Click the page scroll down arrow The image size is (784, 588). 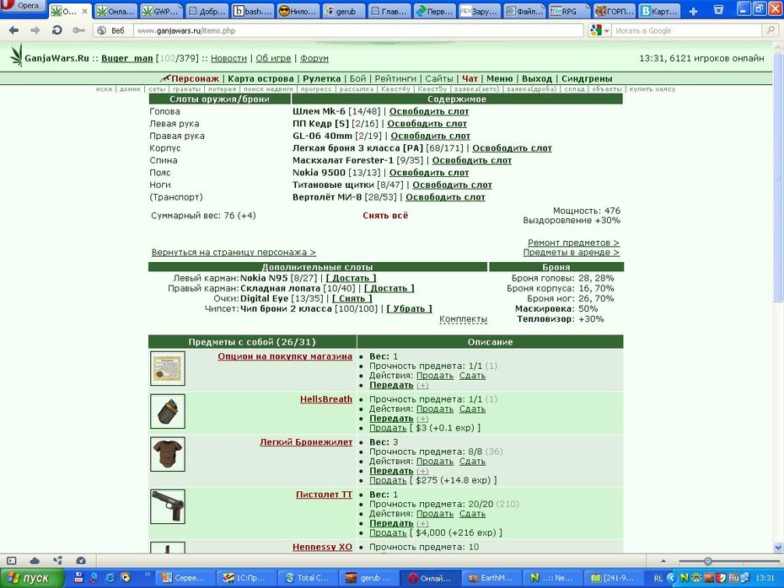(778, 548)
